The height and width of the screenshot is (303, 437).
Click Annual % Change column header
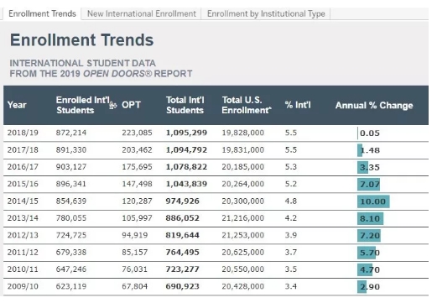tap(374, 105)
